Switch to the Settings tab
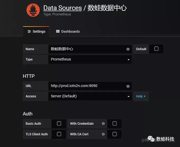Viewport: 180px width, 147px height. [x=36, y=31]
